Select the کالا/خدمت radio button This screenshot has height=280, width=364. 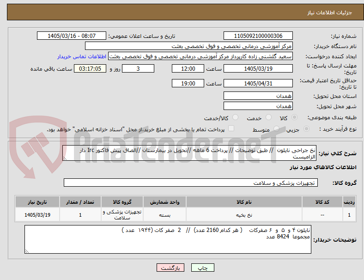(236, 117)
